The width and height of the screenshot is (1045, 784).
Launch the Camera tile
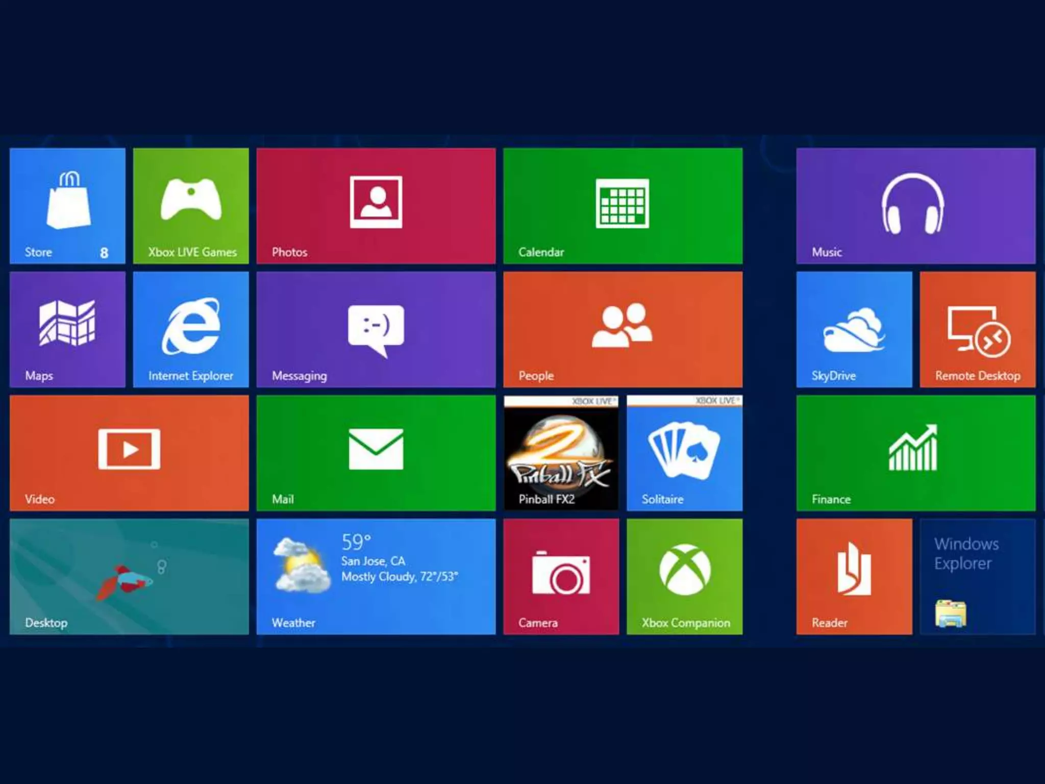point(561,577)
